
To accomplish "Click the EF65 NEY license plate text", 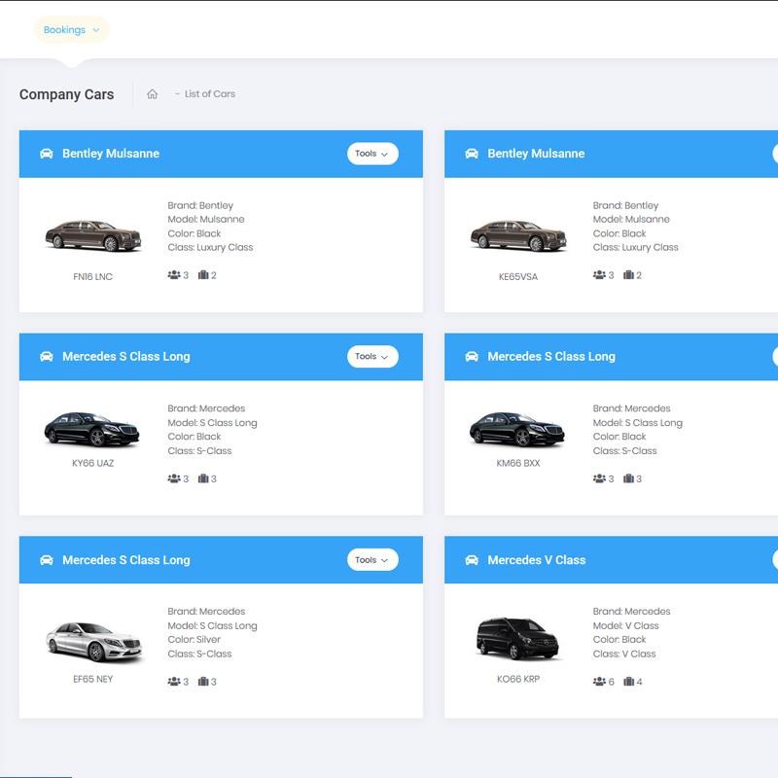I will tap(92, 679).
